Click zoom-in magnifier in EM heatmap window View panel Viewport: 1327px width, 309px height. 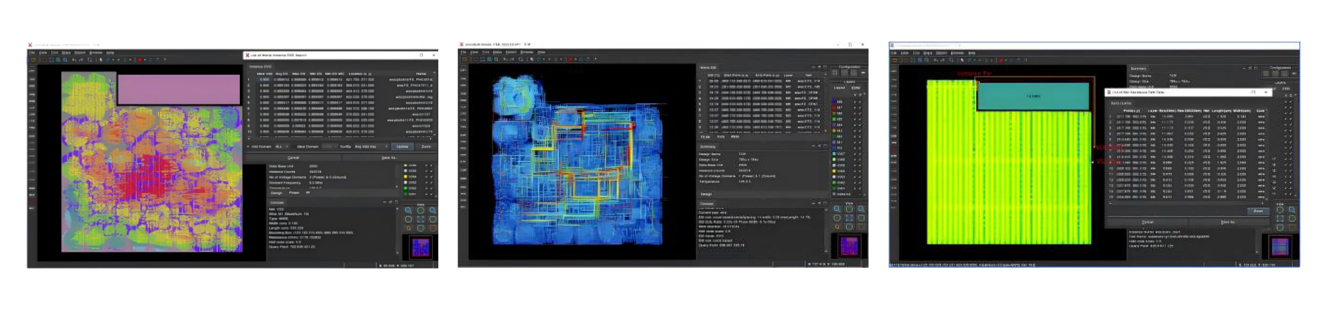(837, 209)
